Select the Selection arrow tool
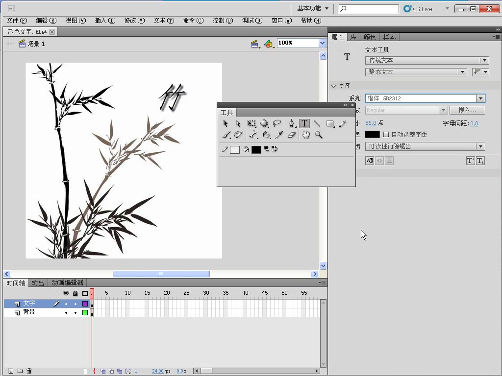 (x=226, y=123)
